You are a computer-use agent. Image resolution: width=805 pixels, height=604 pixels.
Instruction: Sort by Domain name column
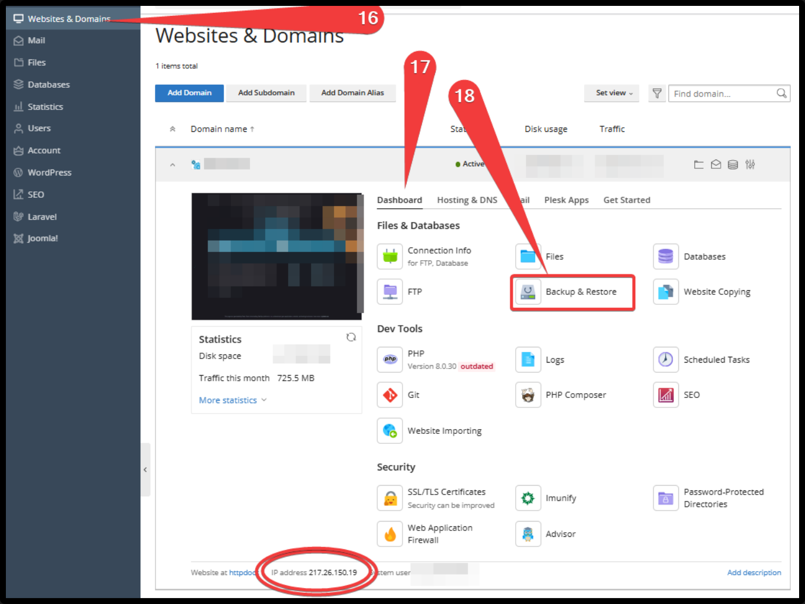(x=222, y=129)
